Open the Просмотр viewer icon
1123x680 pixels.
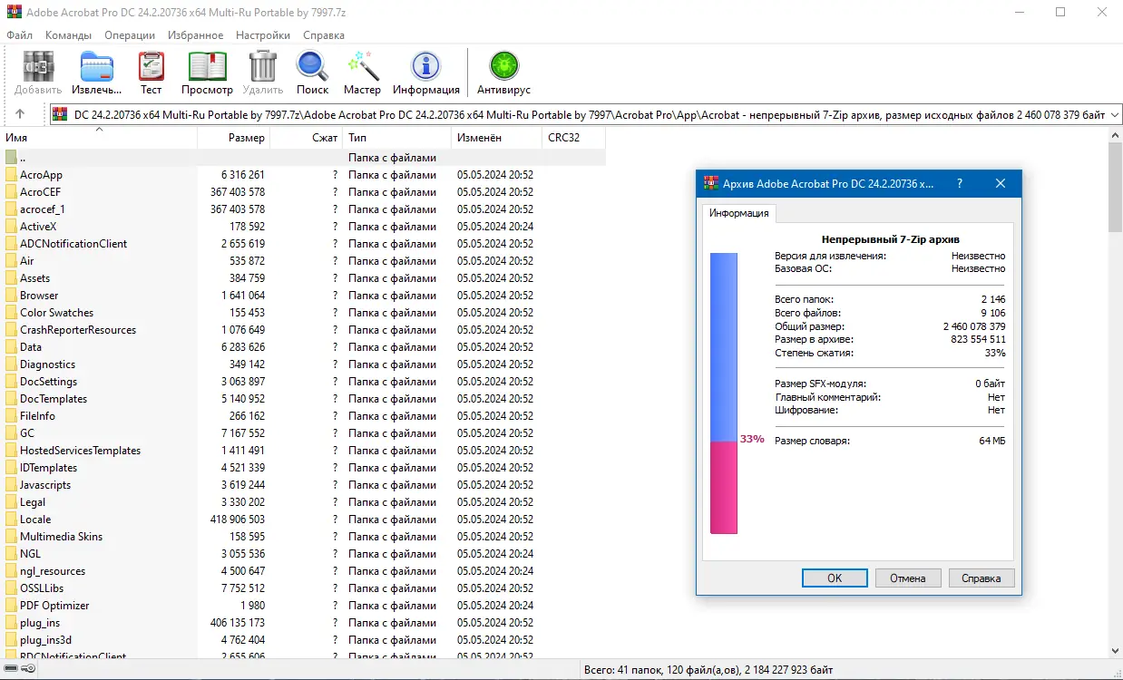click(x=207, y=67)
